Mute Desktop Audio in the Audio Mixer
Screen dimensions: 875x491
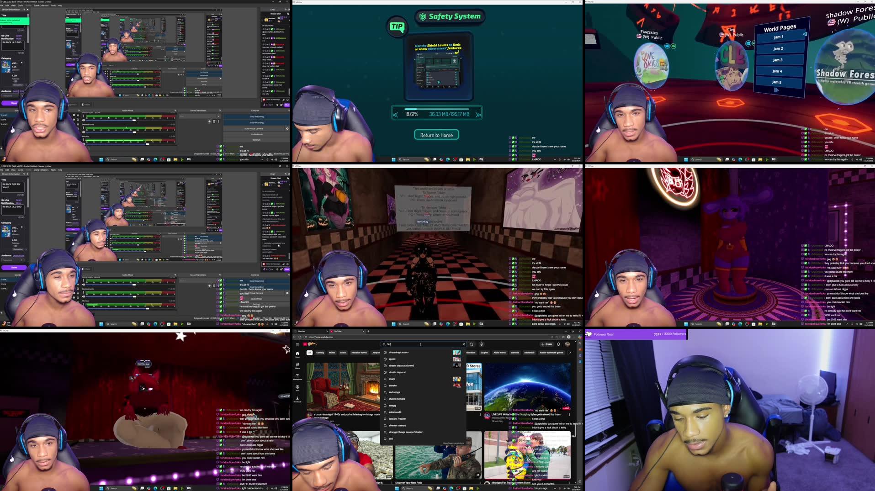(x=84, y=132)
